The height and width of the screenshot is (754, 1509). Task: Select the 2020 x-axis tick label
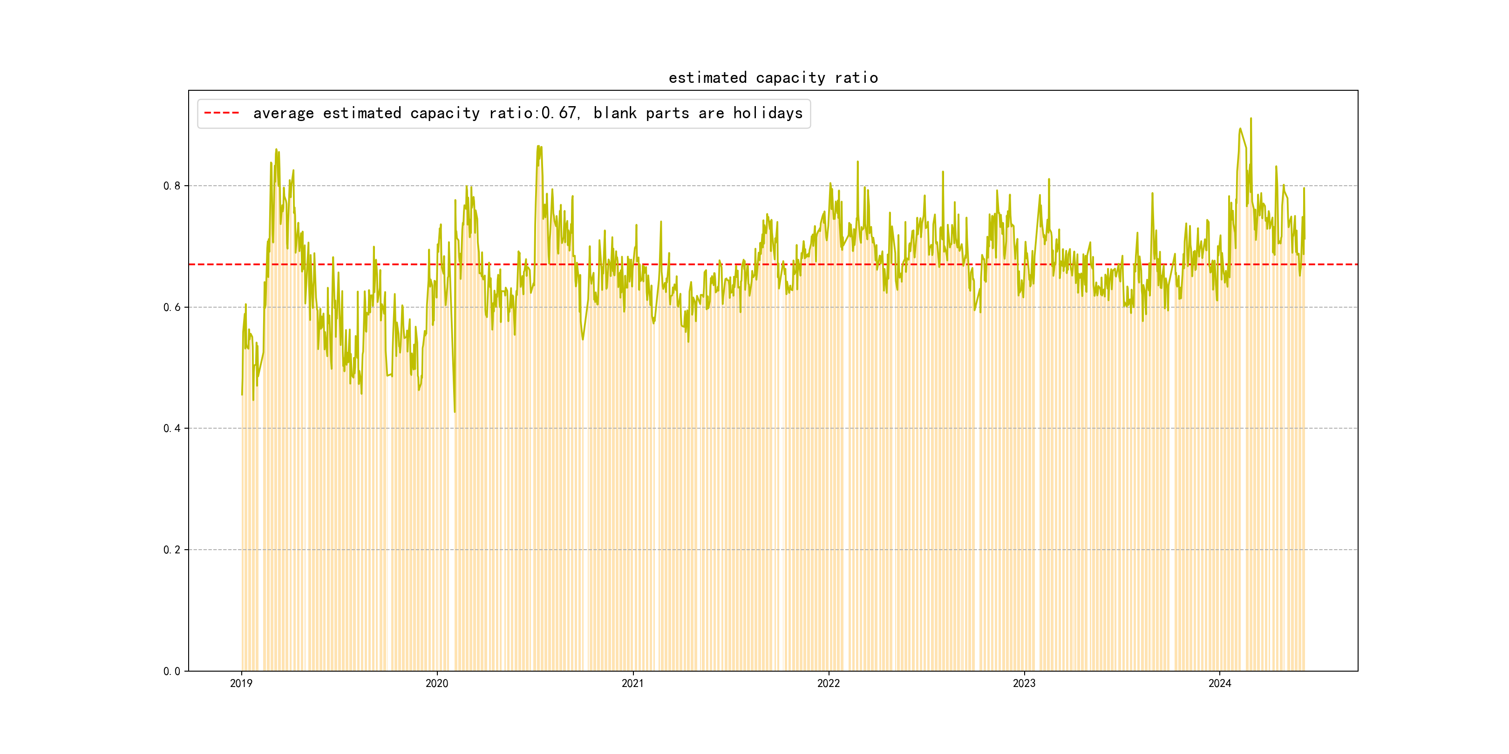[437, 683]
